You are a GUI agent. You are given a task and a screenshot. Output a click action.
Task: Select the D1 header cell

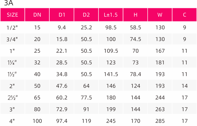pyautogui.click(x=62, y=15)
